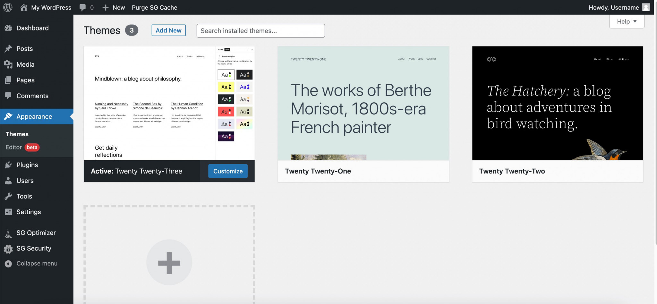Click the SG Security gear icon
The width and height of the screenshot is (657, 304).
[8, 249]
